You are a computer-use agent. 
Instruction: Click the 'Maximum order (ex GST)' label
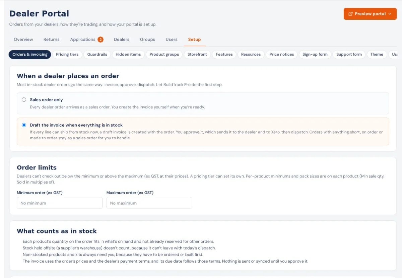coord(130,193)
